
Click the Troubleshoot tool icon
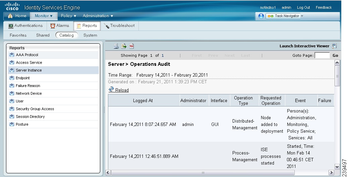tap(107, 26)
